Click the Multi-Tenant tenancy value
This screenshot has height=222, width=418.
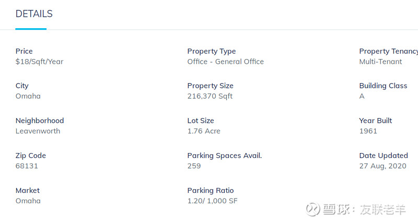click(380, 62)
